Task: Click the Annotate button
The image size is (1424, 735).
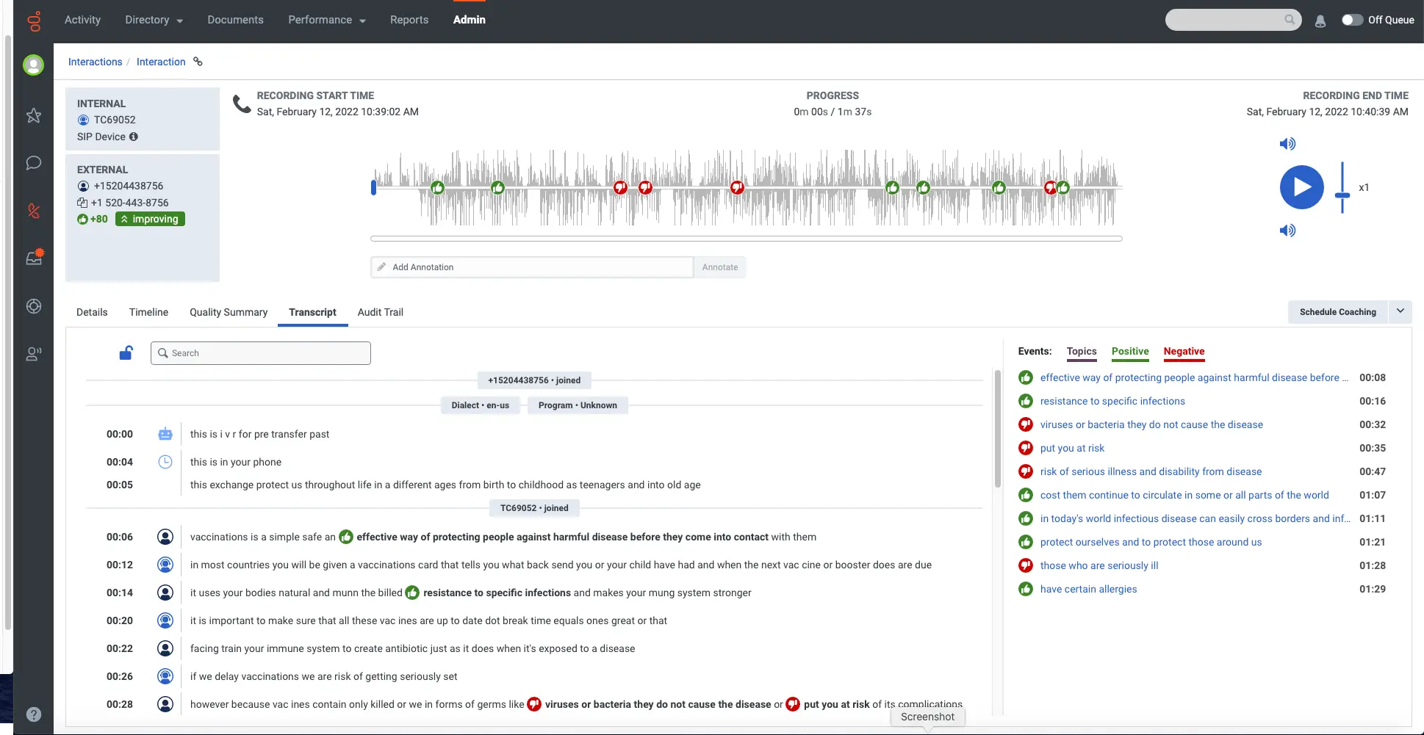Action: coord(719,267)
